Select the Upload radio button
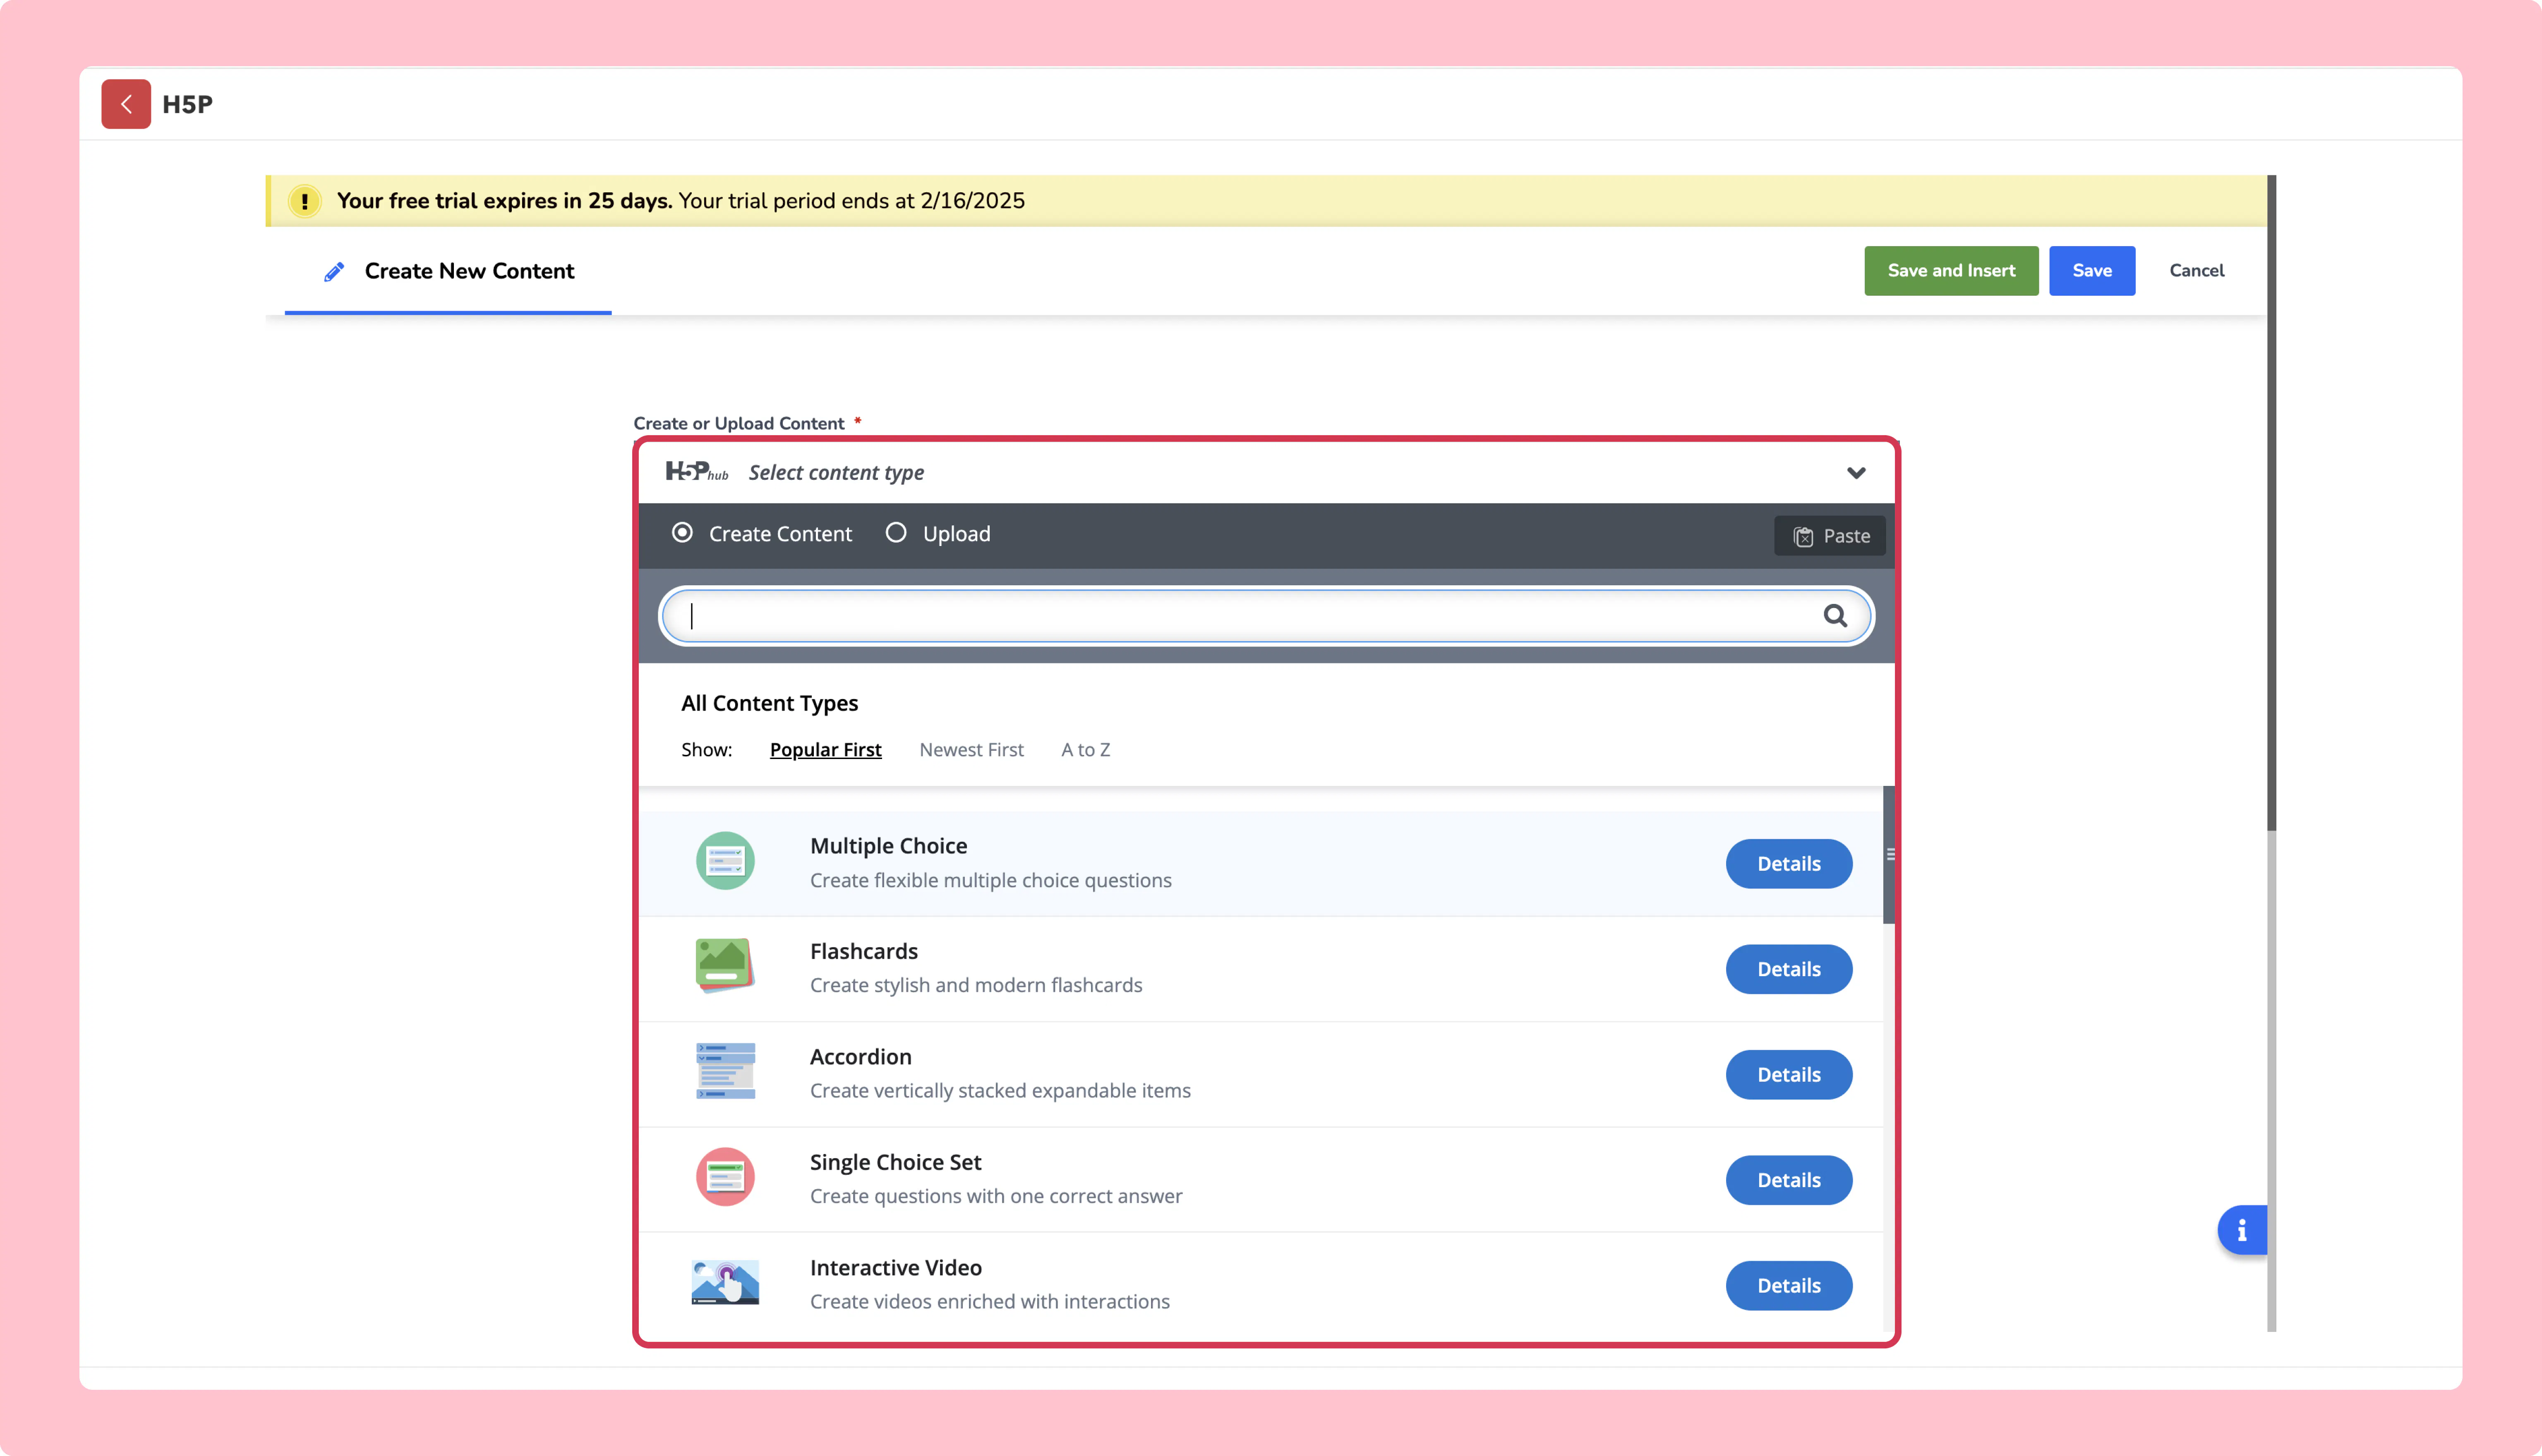 tap(896, 533)
